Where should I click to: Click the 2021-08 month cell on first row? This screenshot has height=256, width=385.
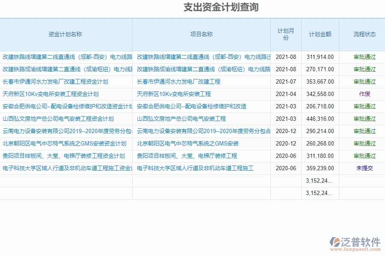(285, 57)
